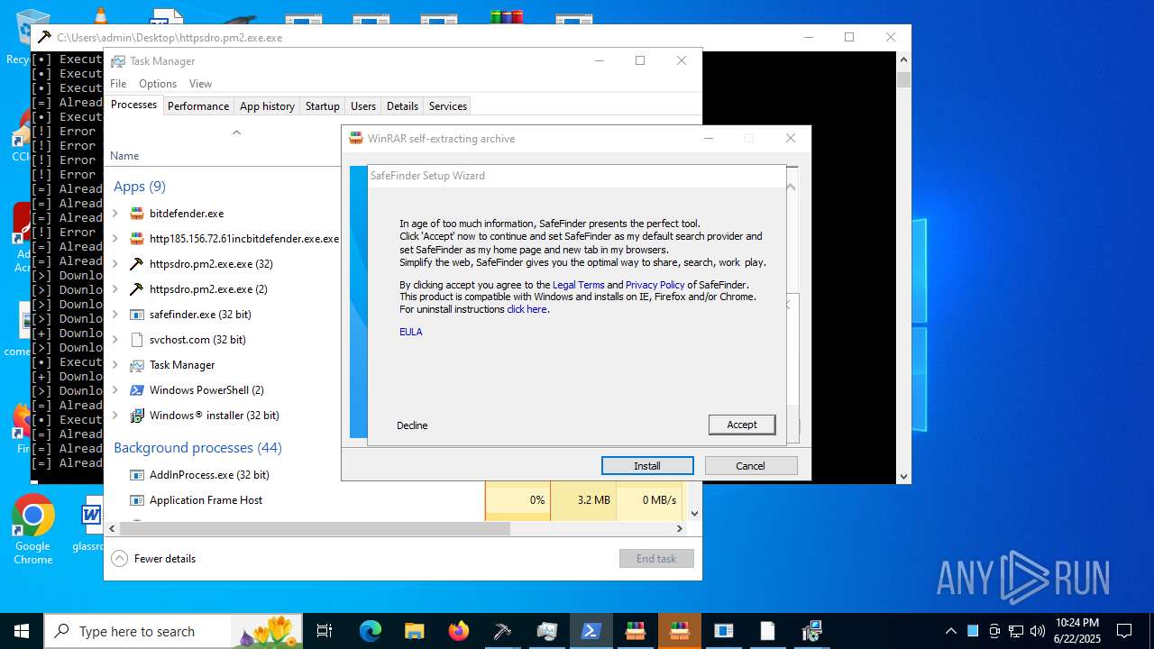Expand the Task Manager process row

coord(114,365)
